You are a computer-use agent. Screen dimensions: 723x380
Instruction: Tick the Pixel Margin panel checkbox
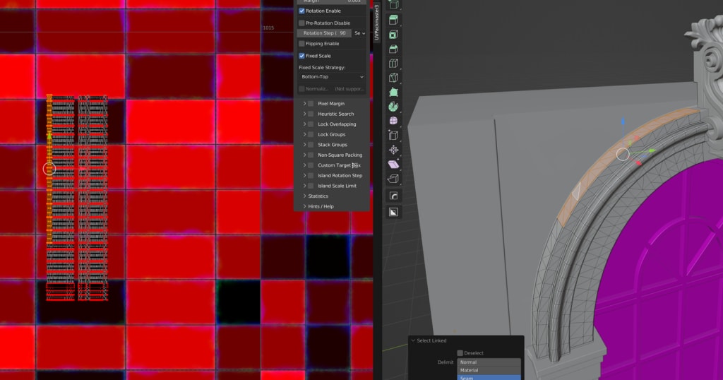click(x=311, y=104)
